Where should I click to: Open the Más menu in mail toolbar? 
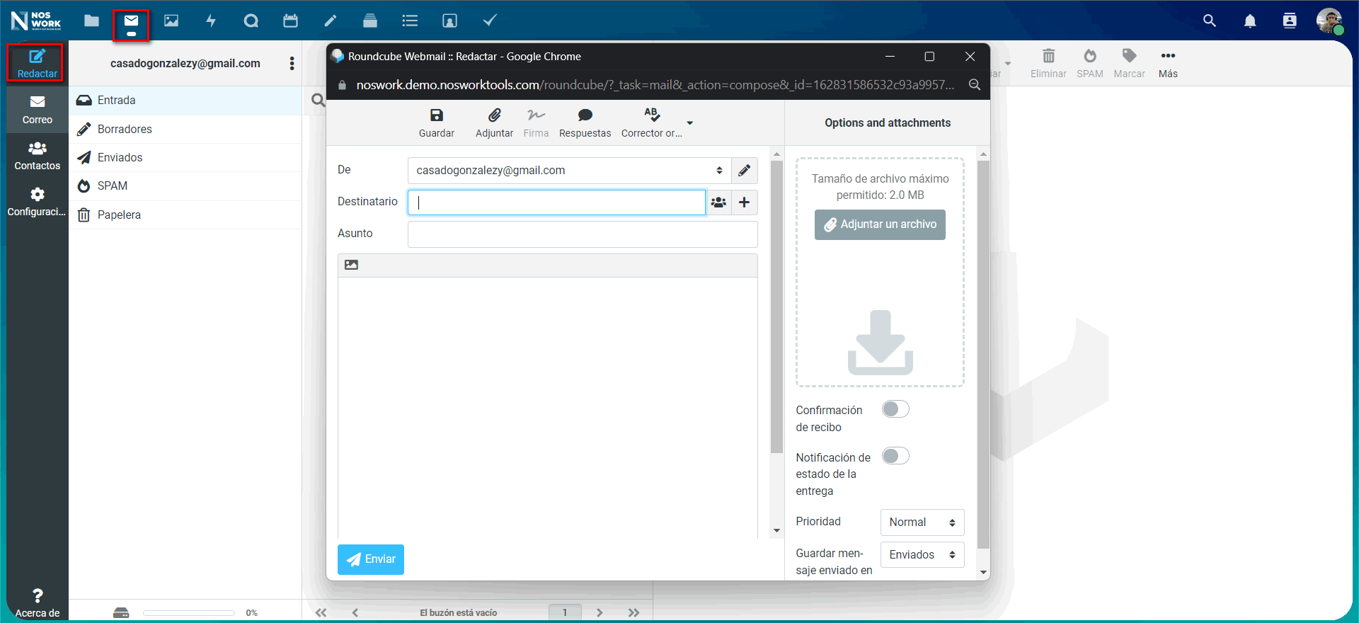[x=1168, y=63]
